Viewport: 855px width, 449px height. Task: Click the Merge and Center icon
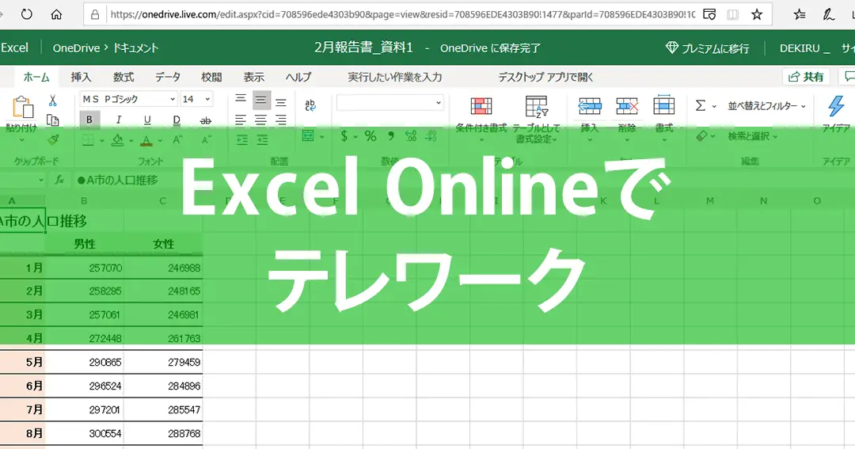[308, 135]
